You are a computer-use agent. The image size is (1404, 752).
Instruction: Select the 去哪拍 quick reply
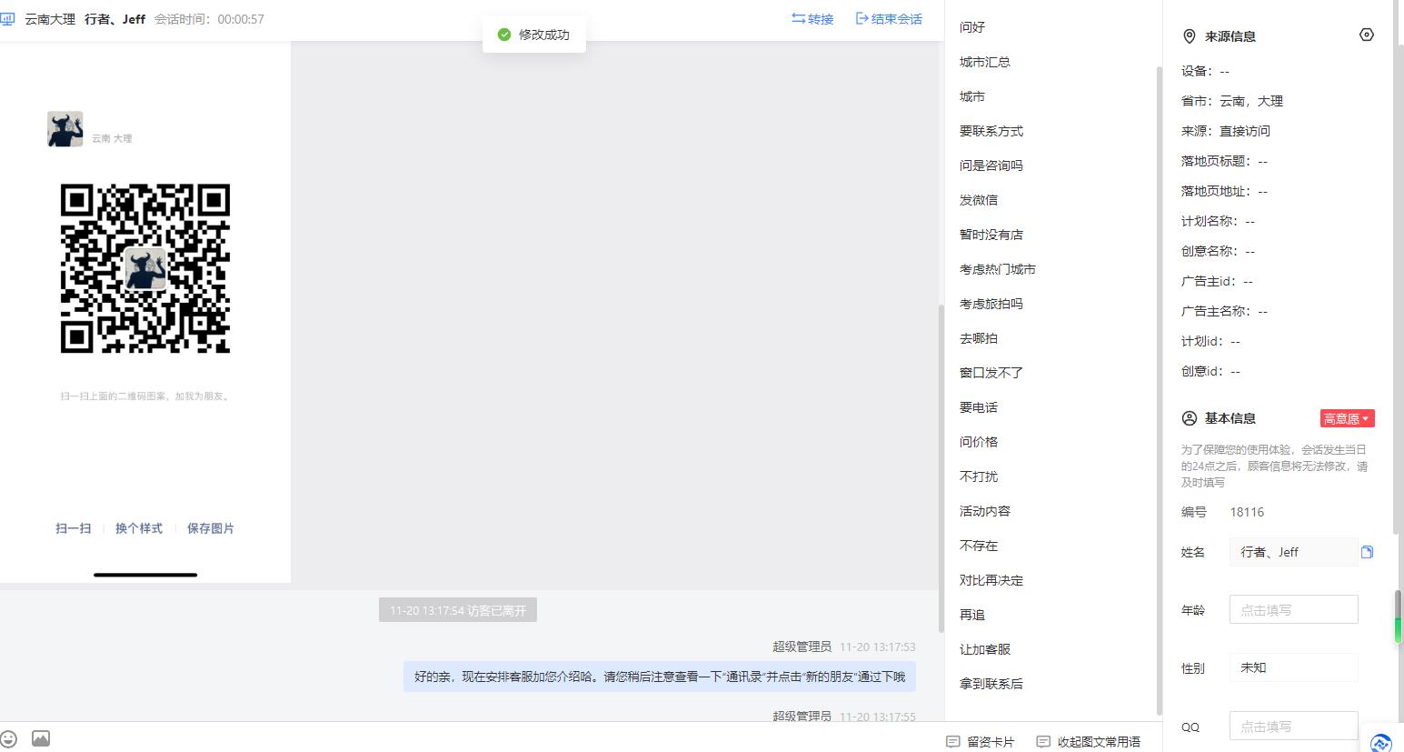click(979, 338)
